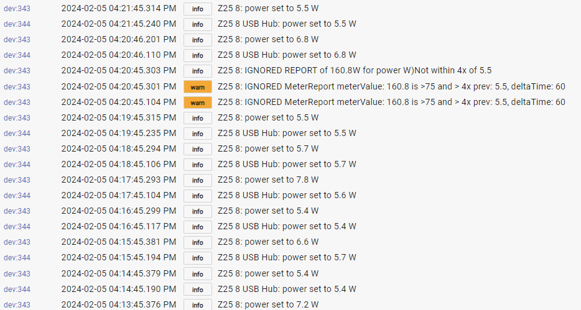This screenshot has height=310, width=581.
Task: Click info badge on 04:19:45.235 row
Action: (197, 134)
